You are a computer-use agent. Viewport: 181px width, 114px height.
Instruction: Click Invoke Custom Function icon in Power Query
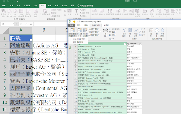(85, 30)
